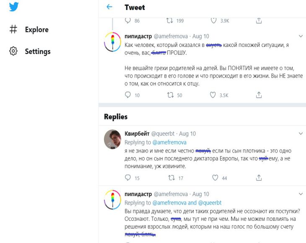Image resolution: width=306 pixels, height=243 pixels.
Task: Open chevron menu on last пипидастр reply
Action: click(300, 194)
